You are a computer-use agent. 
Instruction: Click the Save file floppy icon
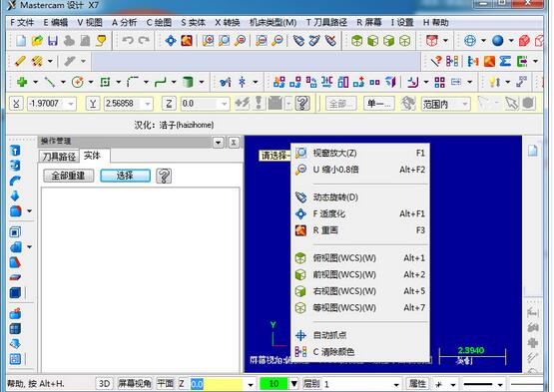coord(53,41)
